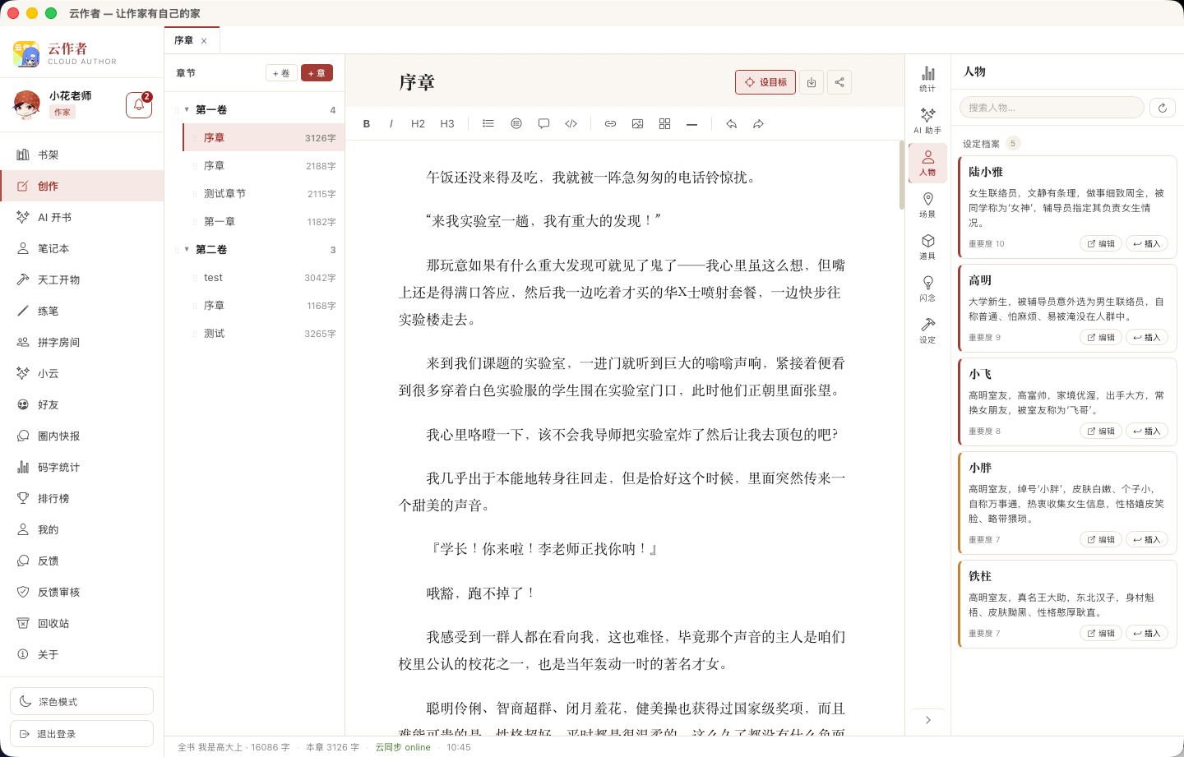Insert a hyperlink
This screenshot has width=1184, height=757.
click(x=610, y=124)
